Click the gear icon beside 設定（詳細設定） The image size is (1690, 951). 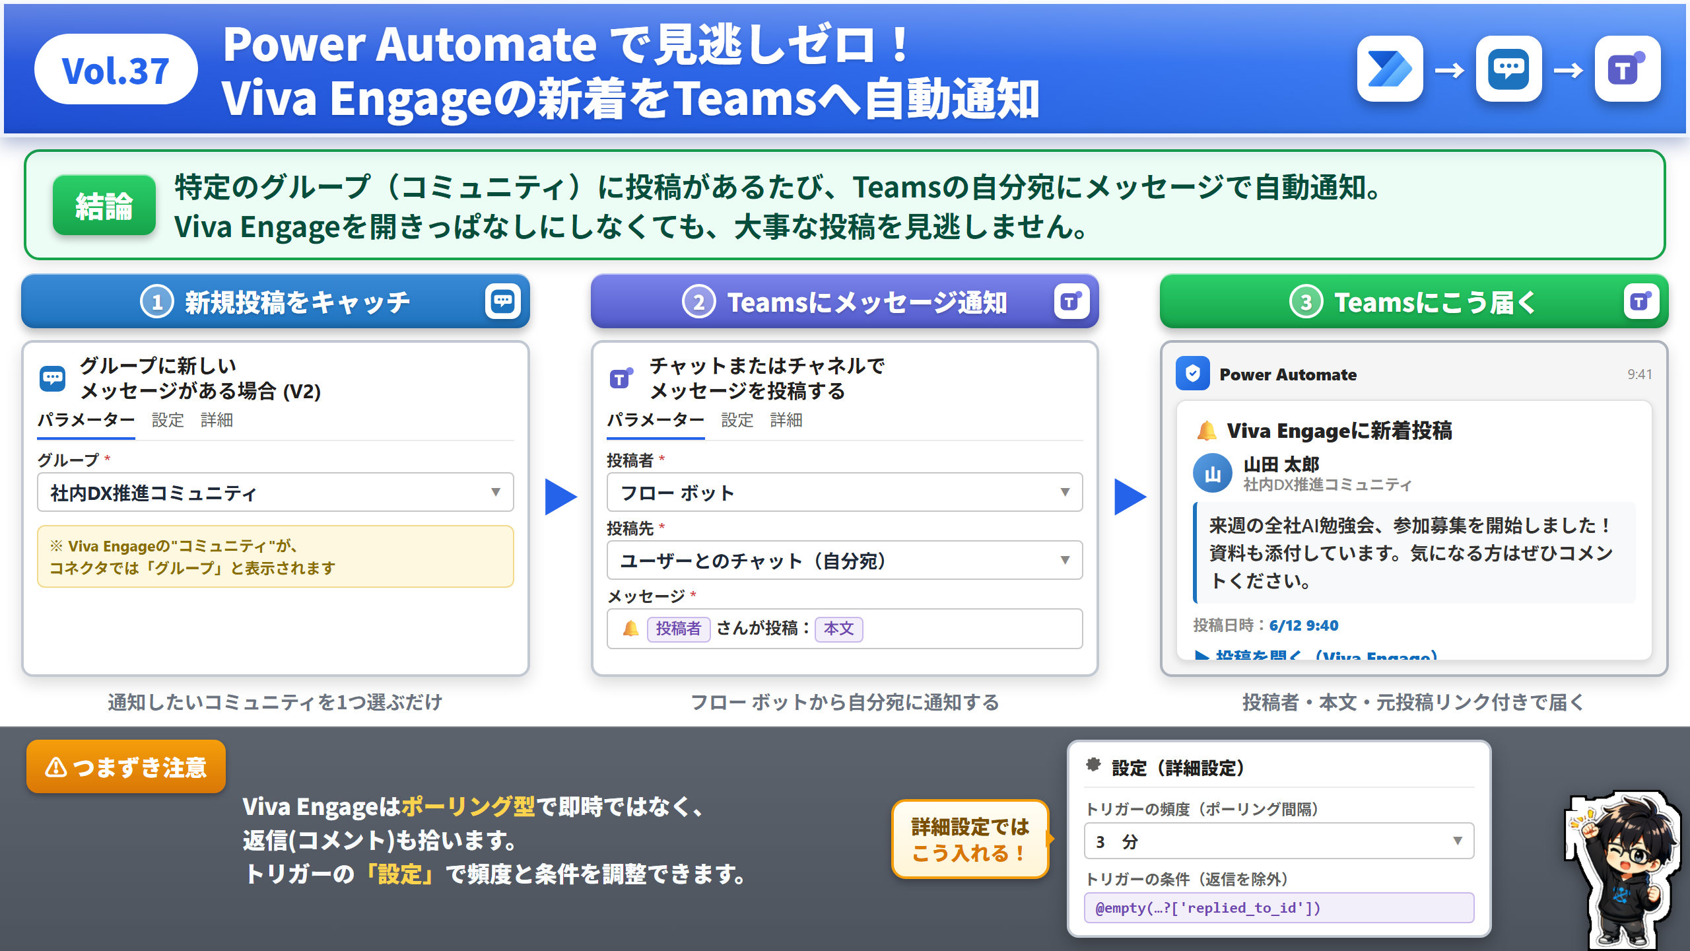[1094, 765]
